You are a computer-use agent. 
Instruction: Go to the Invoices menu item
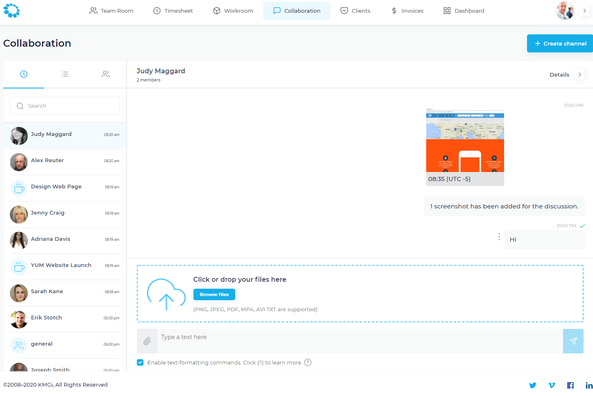coord(407,11)
